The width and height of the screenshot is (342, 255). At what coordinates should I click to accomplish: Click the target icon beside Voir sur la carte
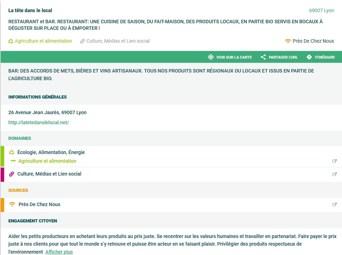211,57
